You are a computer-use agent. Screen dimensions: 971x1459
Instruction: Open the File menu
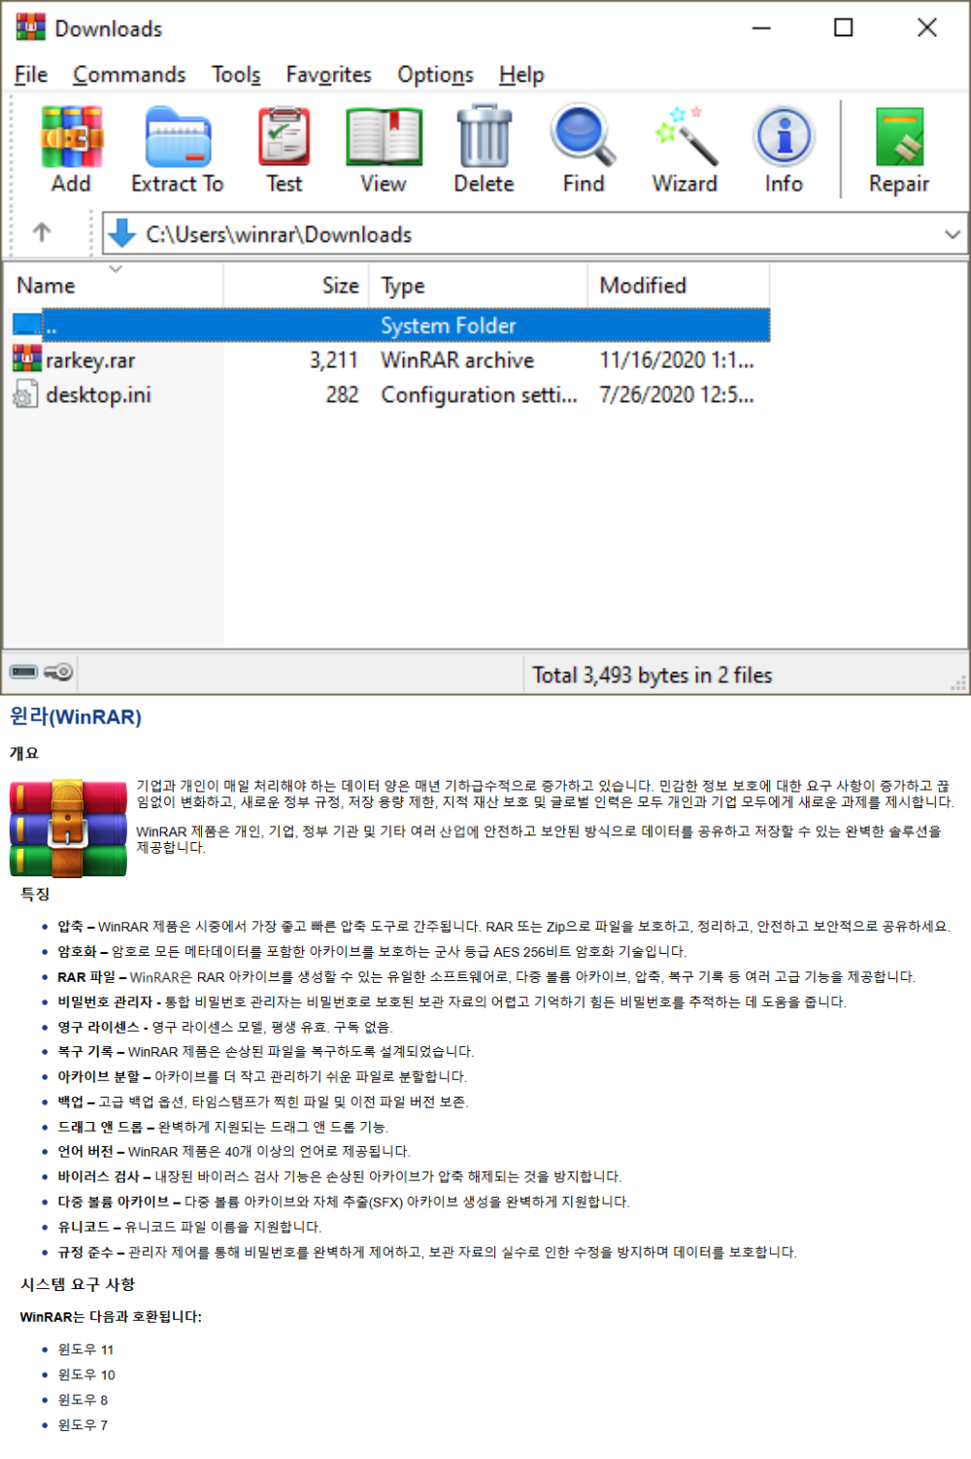[31, 75]
